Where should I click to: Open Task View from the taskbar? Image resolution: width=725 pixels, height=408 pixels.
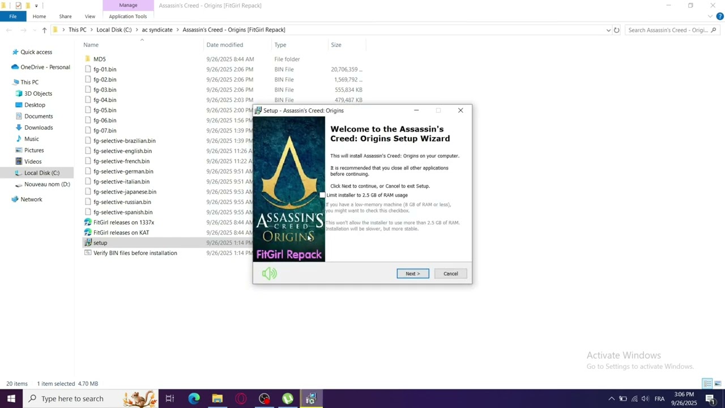pos(170,399)
